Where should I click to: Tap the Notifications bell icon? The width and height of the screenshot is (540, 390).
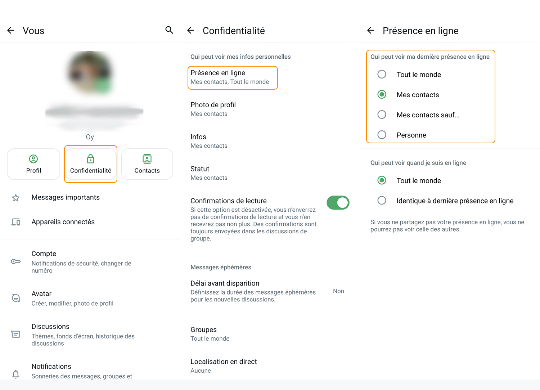(16, 374)
